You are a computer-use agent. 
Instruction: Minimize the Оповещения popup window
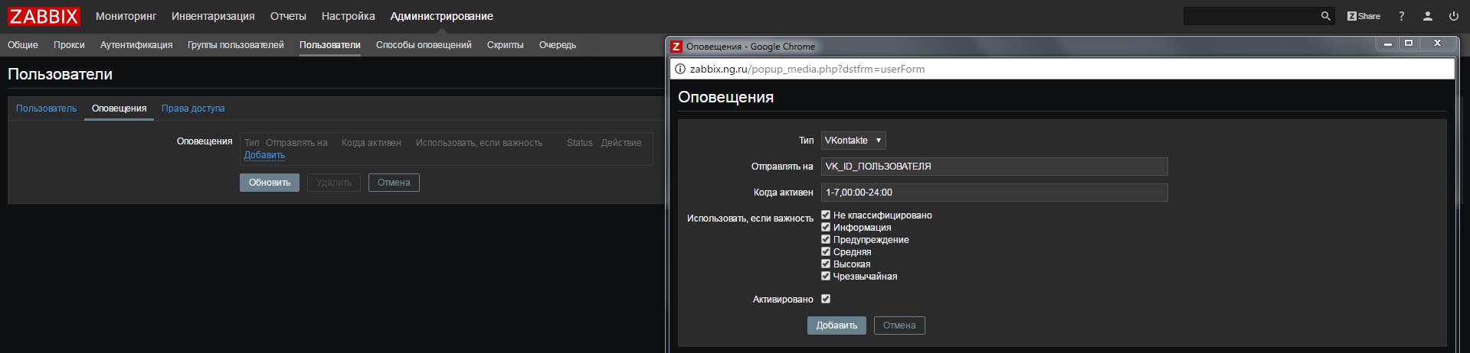coord(1387,44)
